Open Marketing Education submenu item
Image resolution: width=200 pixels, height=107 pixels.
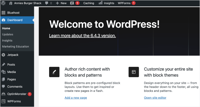(16, 47)
